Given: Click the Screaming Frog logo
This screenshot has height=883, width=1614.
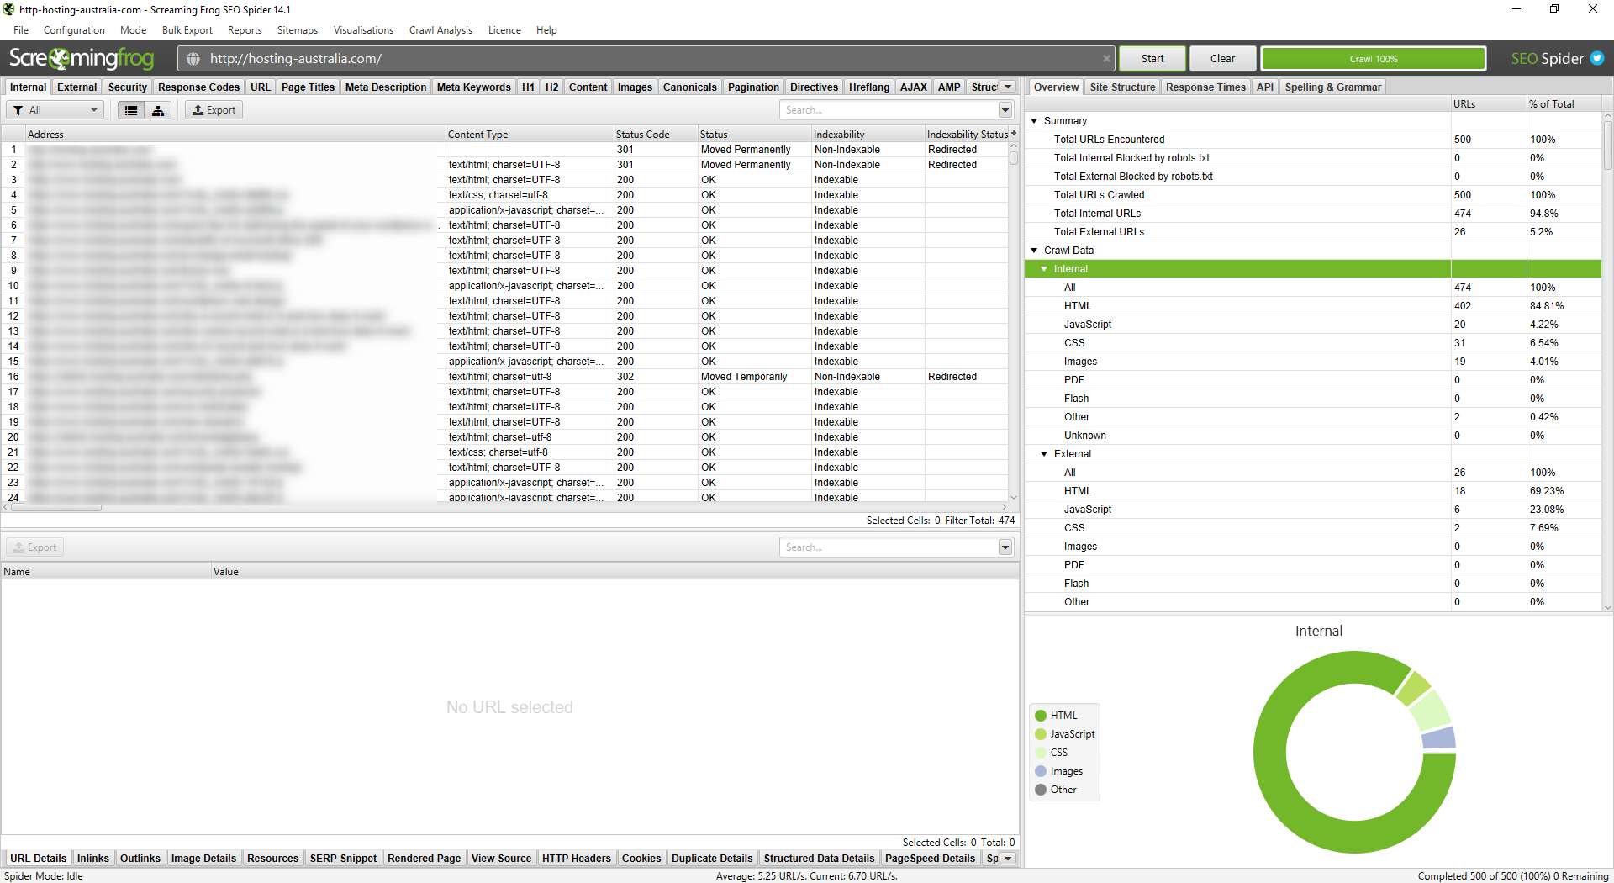Looking at the screenshot, I should pyautogui.click(x=82, y=58).
